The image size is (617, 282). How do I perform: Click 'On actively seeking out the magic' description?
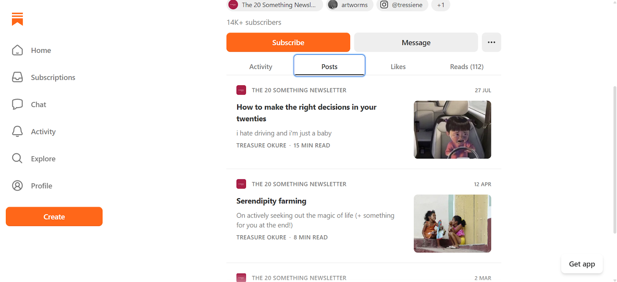click(315, 220)
